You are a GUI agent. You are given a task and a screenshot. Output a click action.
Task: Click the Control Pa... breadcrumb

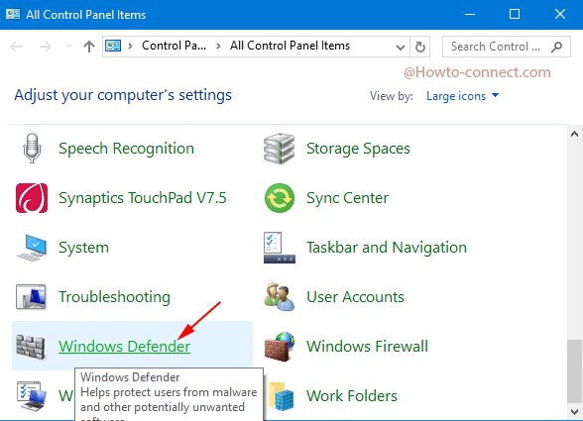tap(175, 46)
